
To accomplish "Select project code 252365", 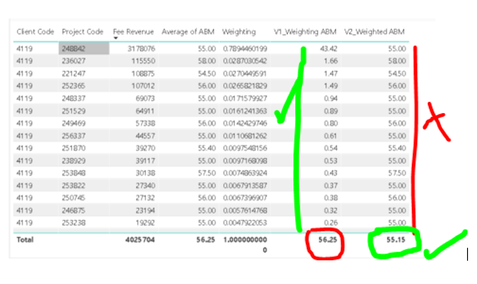I will [74, 86].
